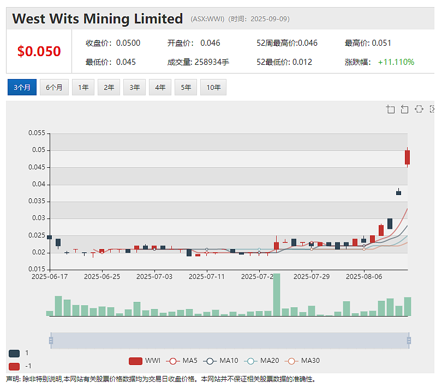
Task: Click the cut-off dashed toolbox icon at right edge
Action: point(432,109)
